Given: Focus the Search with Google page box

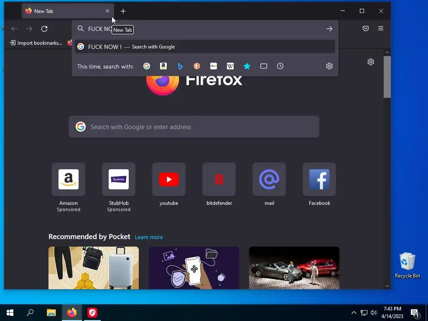Looking at the screenshot, I should 194,127.
